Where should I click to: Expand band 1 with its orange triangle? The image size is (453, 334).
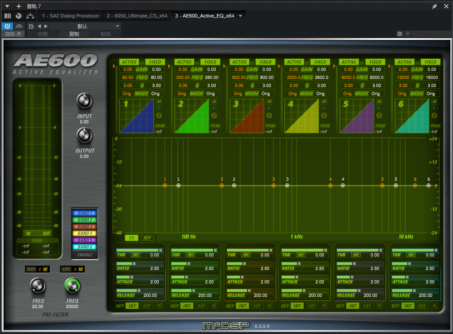(x=114, y=66)
